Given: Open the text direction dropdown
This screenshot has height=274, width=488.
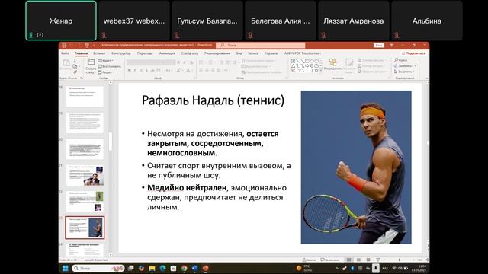Looking at the screenshot, I should click(259, 61).
